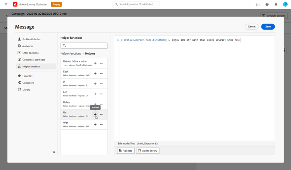
Task: Open more options for Unless helper
Action: point(102,104)
